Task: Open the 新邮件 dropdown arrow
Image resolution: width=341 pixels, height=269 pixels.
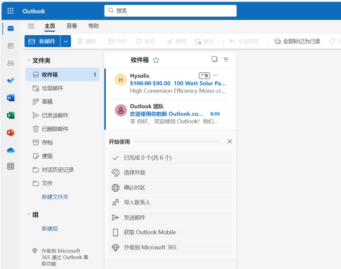Action: click(x=66, y=41)
